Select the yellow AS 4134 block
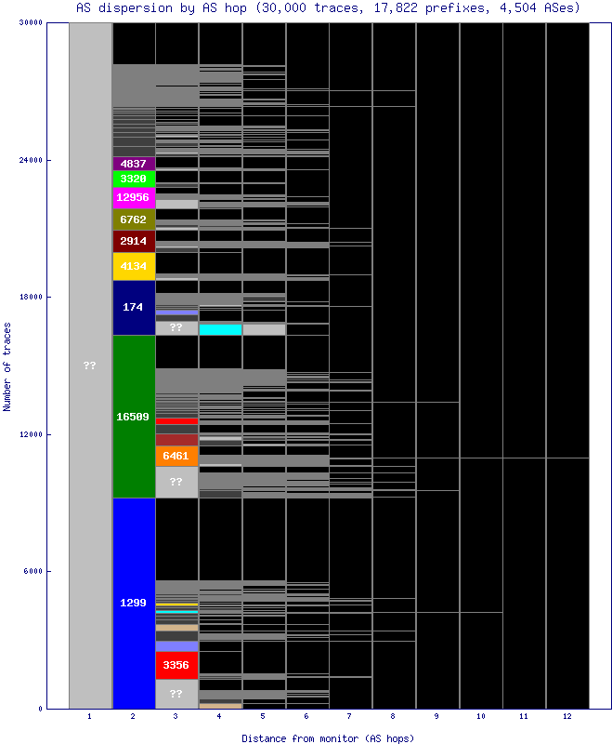The image size is (612, 744). [134, 266]
